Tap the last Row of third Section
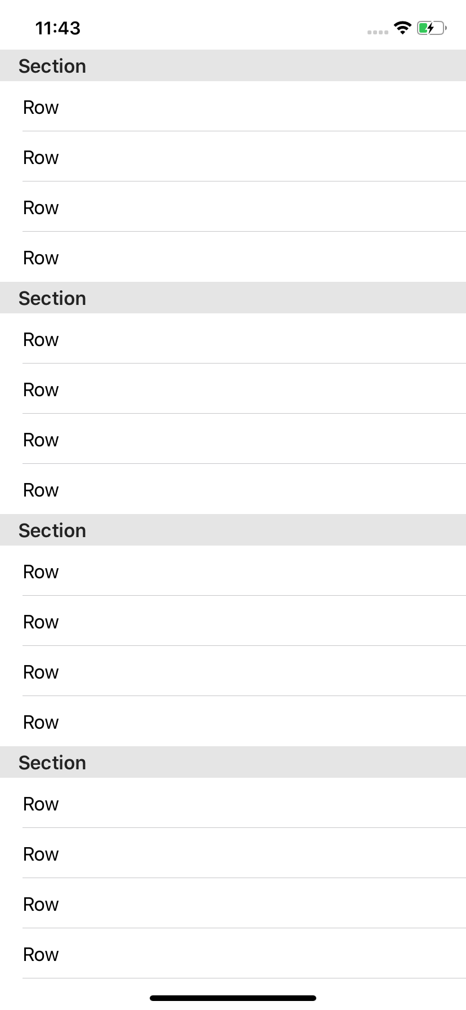 point(233,721)
